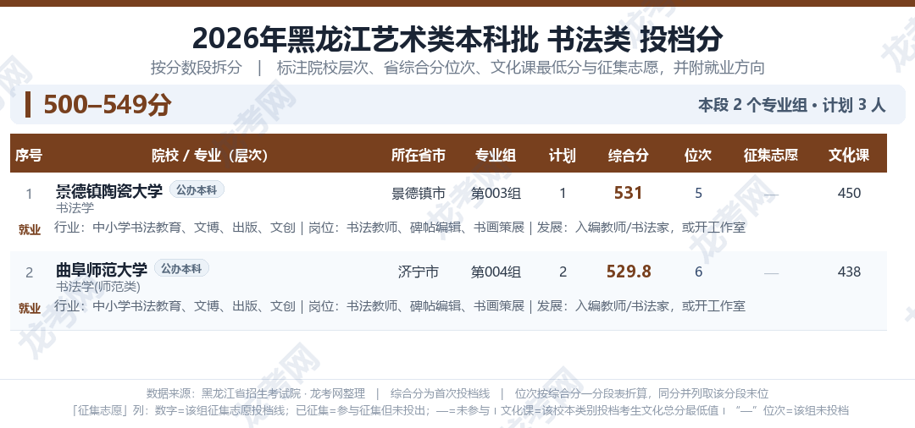Click the rank value 5 in 景德镇陶瓷大学 row
The width and height of the screenshot is (915, 428).
[698, 193]
